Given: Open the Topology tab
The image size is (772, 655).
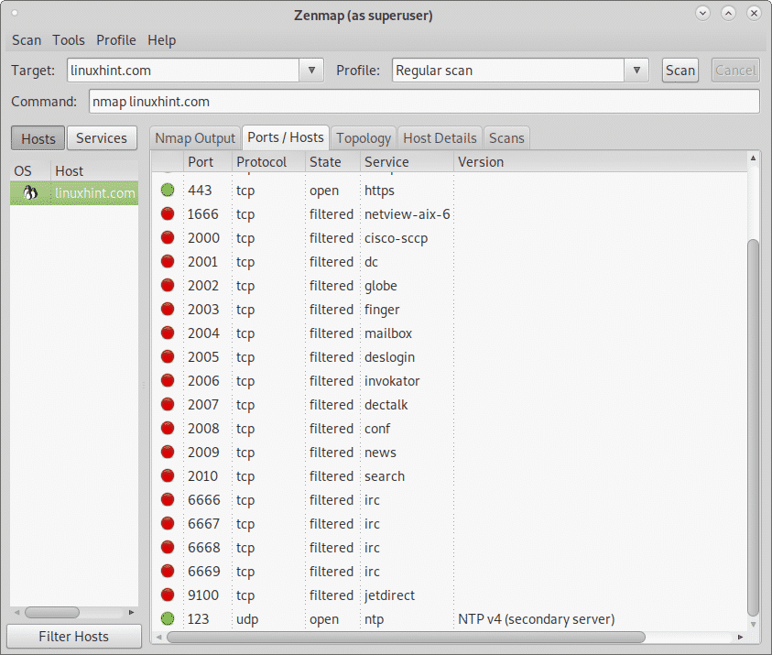Looking at the screenshot, I should tap(363, 138).
